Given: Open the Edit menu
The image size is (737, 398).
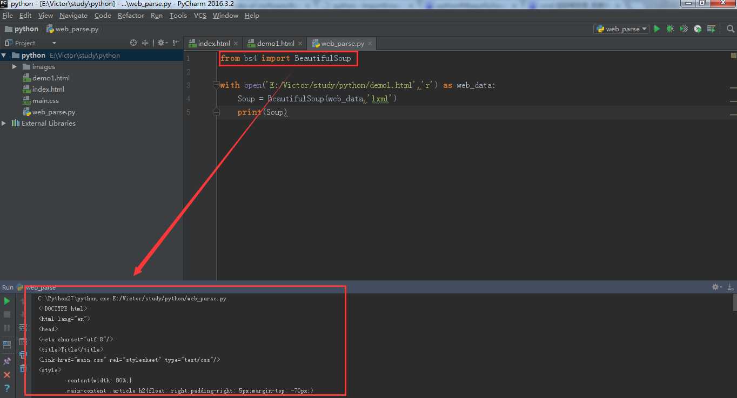Looking at the screenshot, I should 25,16.
